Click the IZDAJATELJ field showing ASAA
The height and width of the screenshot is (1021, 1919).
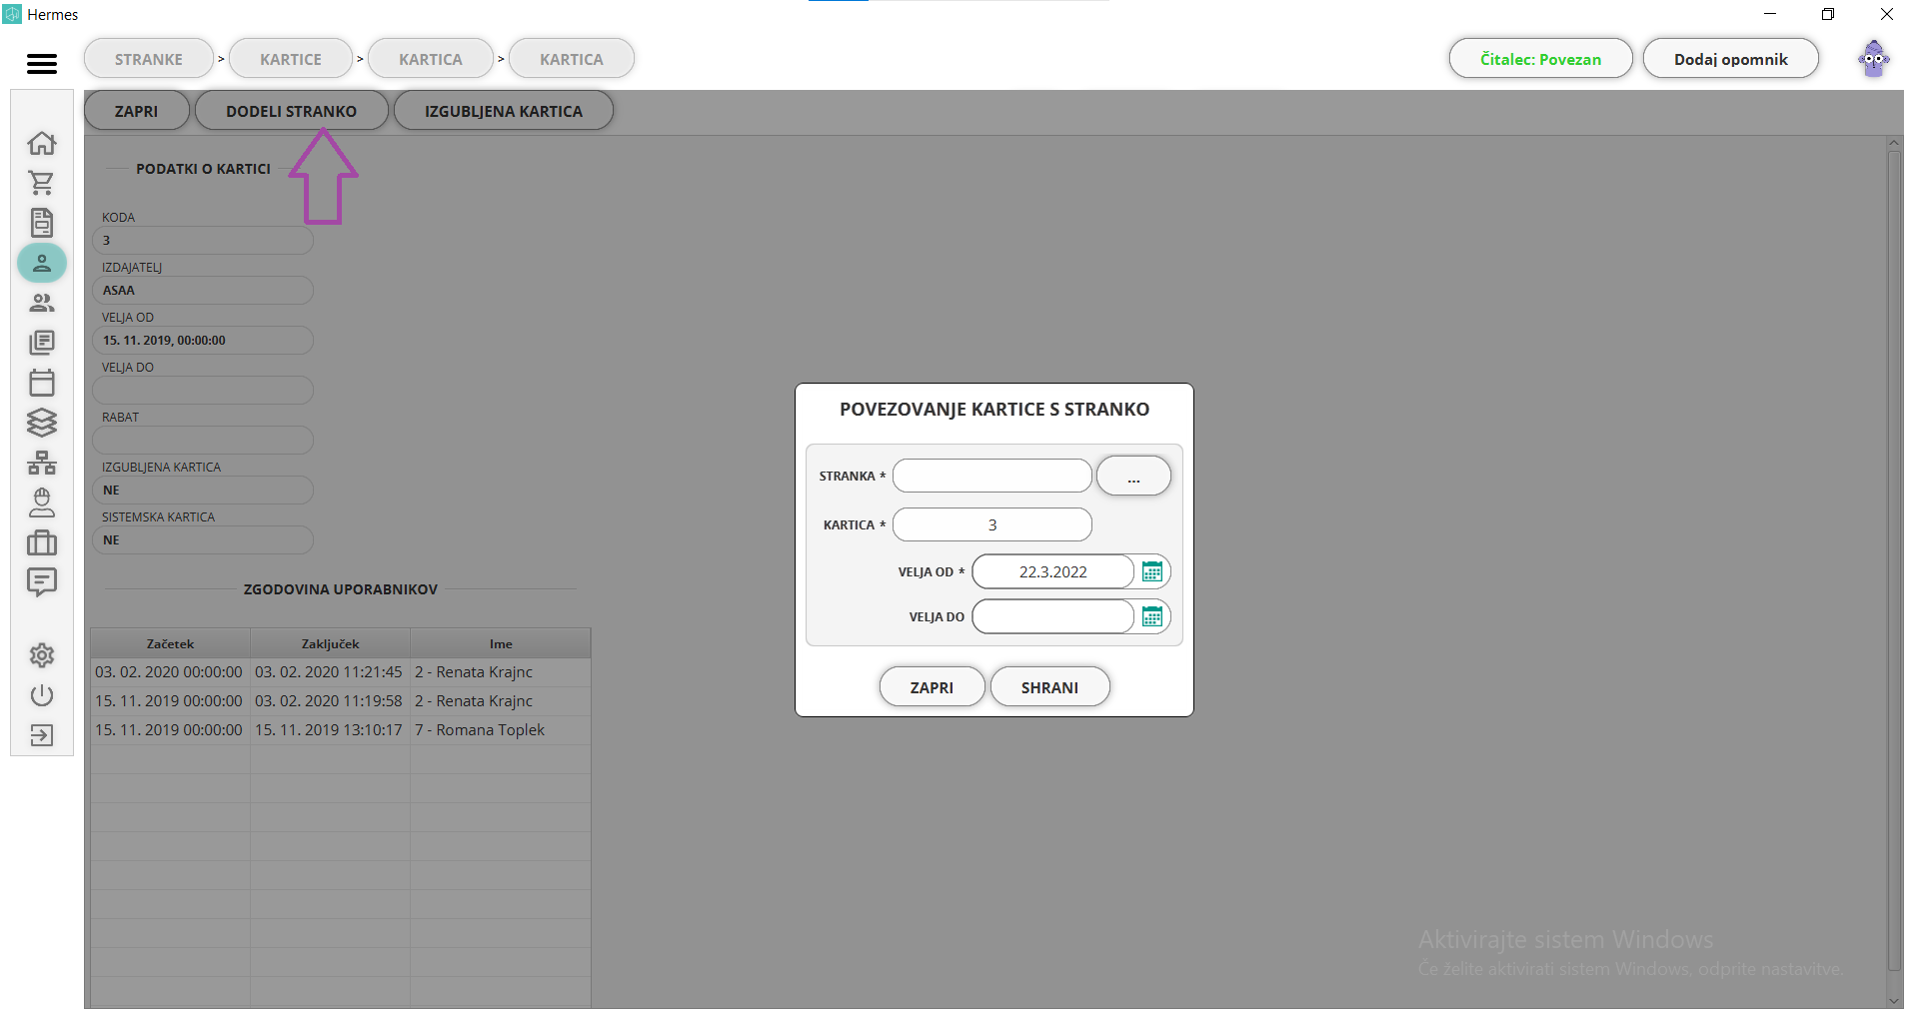coord(203,290)
